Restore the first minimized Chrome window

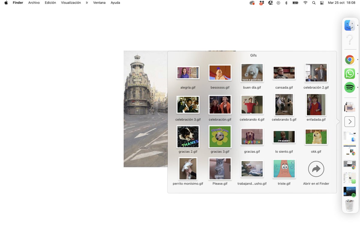[x=350, y=150]
